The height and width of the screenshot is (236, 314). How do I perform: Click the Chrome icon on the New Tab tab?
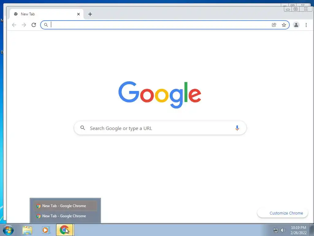pyautogui.click(x=16, y=14)
